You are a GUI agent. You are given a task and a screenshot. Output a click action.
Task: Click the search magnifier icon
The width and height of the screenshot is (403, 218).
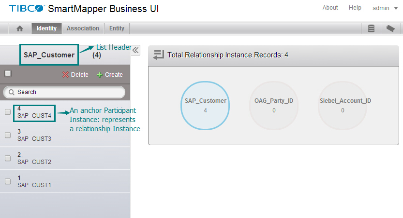click(x=11, y=92)
